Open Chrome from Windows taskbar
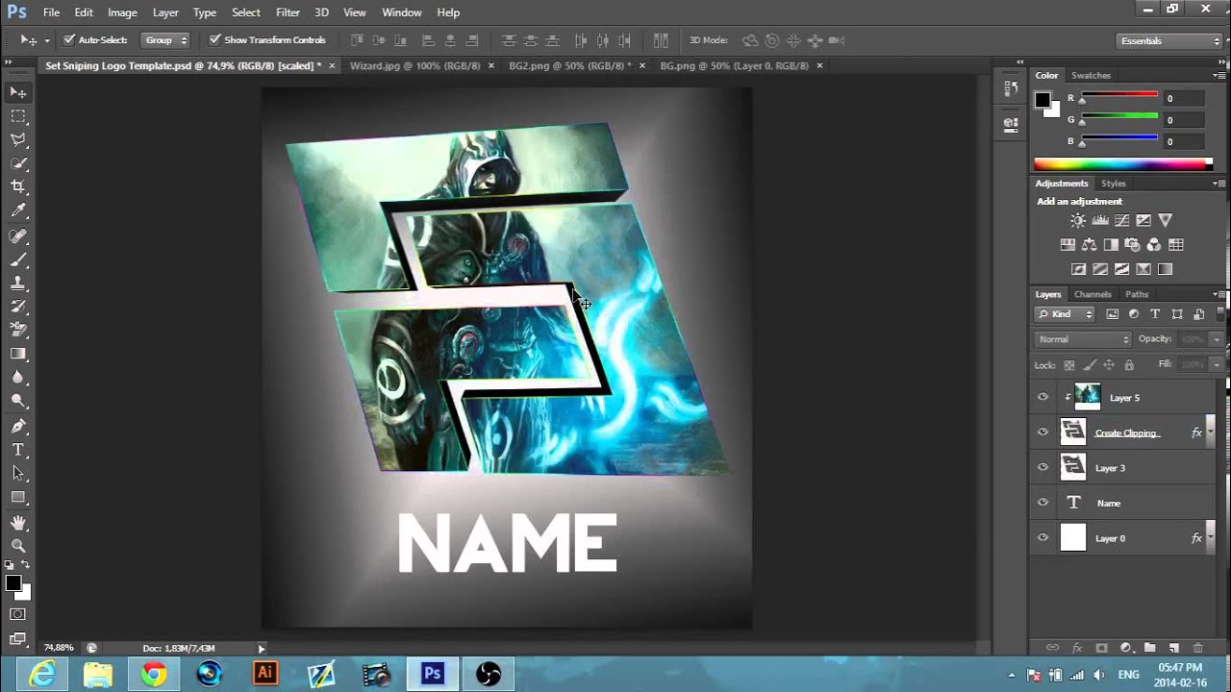Image resolution: width=1231 pixels, height=692 pixels. [154, 675]
